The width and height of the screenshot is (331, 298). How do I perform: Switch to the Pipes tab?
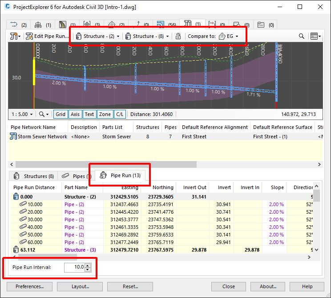pyautogui.click(x=76, y=176)
